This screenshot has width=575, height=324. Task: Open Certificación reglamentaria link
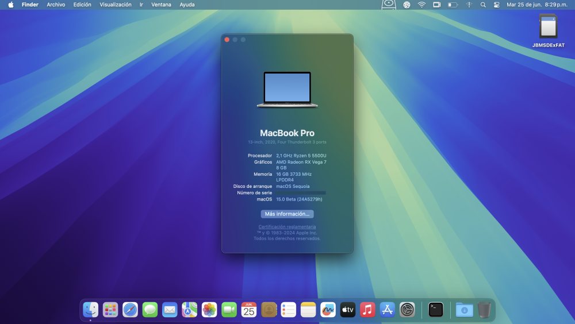pos(287,227)
